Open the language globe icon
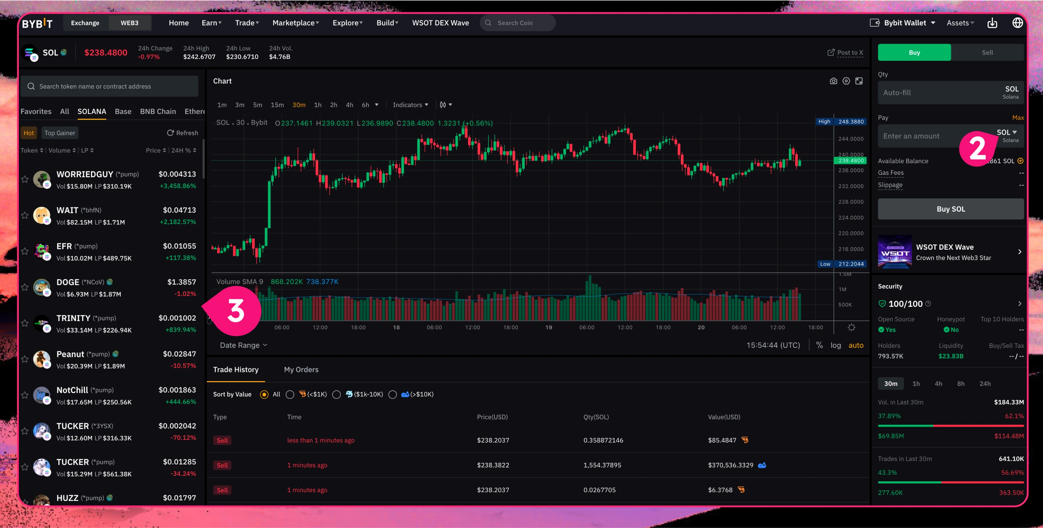This screenshot has width=1043, height=528. 1018,23
